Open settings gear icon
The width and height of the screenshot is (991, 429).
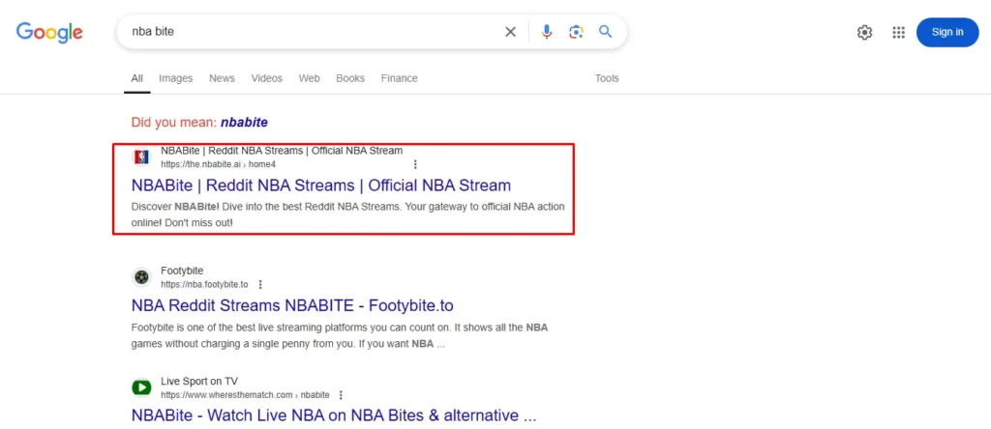[864, 32]
